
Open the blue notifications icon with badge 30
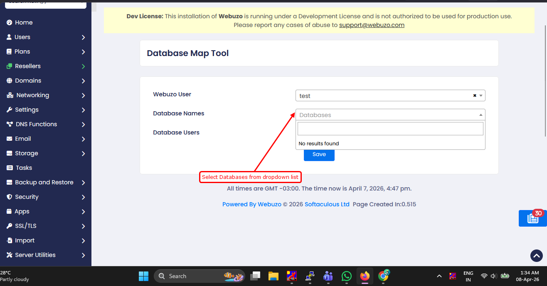click(533, 218)
